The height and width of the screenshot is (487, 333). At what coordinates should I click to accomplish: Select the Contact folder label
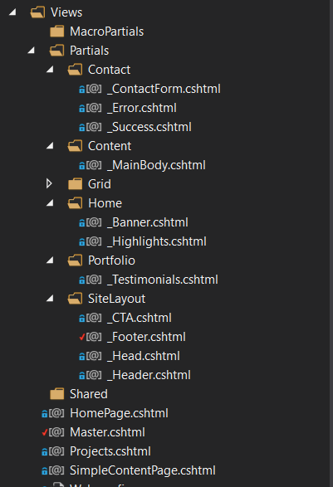(109, 70)
